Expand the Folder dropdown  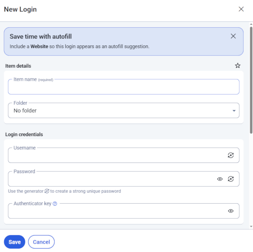pos(124,110)
